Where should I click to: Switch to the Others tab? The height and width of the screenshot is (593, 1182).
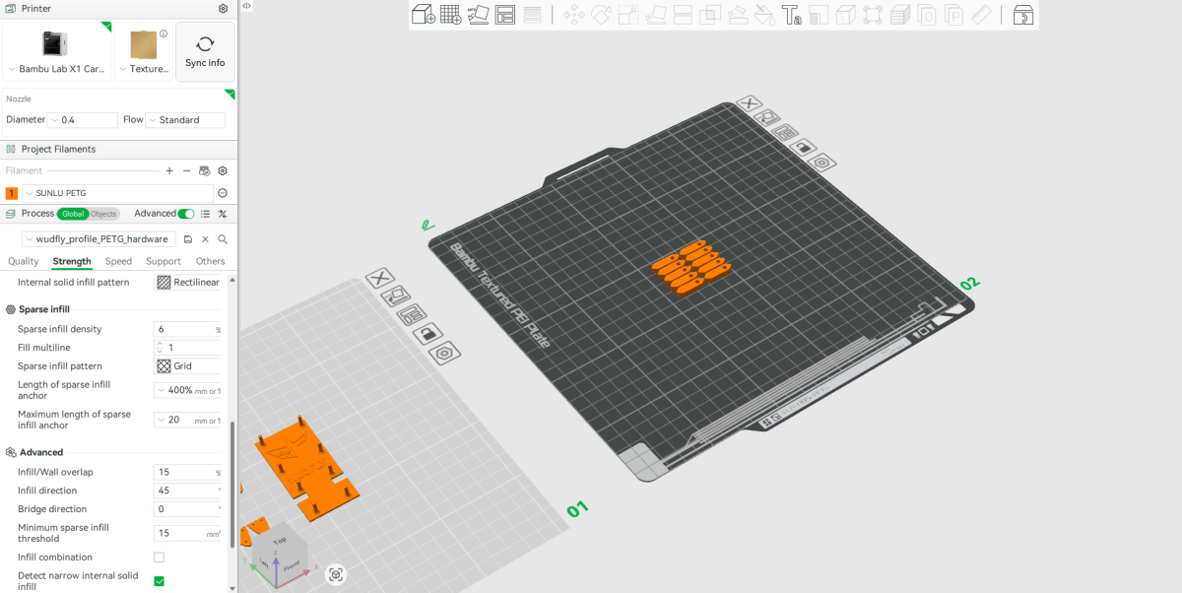click(210, 261)
